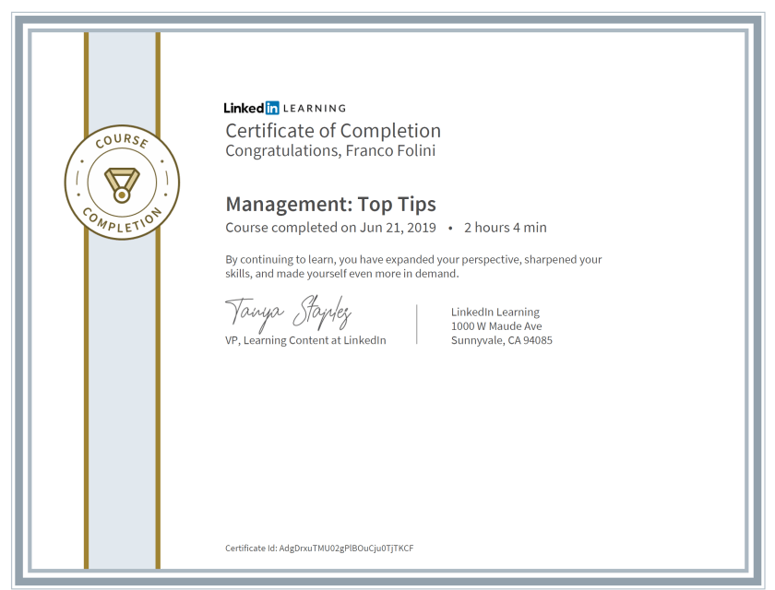This screenshot has width=775, height=590.
Task: Click the recipient name Franco Folini
Action: click(x=391, y=150)
